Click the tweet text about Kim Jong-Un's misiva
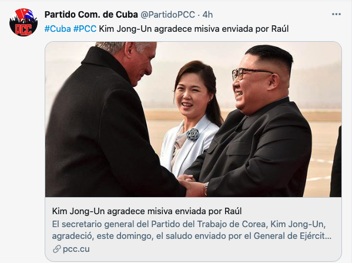Viewport: 352px width, 263px height. tap(194, 29)
